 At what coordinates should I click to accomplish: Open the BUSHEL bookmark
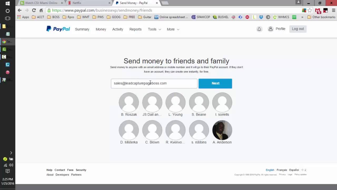click(x=221, y=17)
